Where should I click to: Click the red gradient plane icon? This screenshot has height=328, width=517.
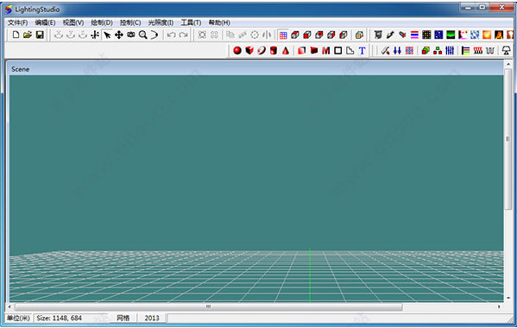tap(302, 50)
